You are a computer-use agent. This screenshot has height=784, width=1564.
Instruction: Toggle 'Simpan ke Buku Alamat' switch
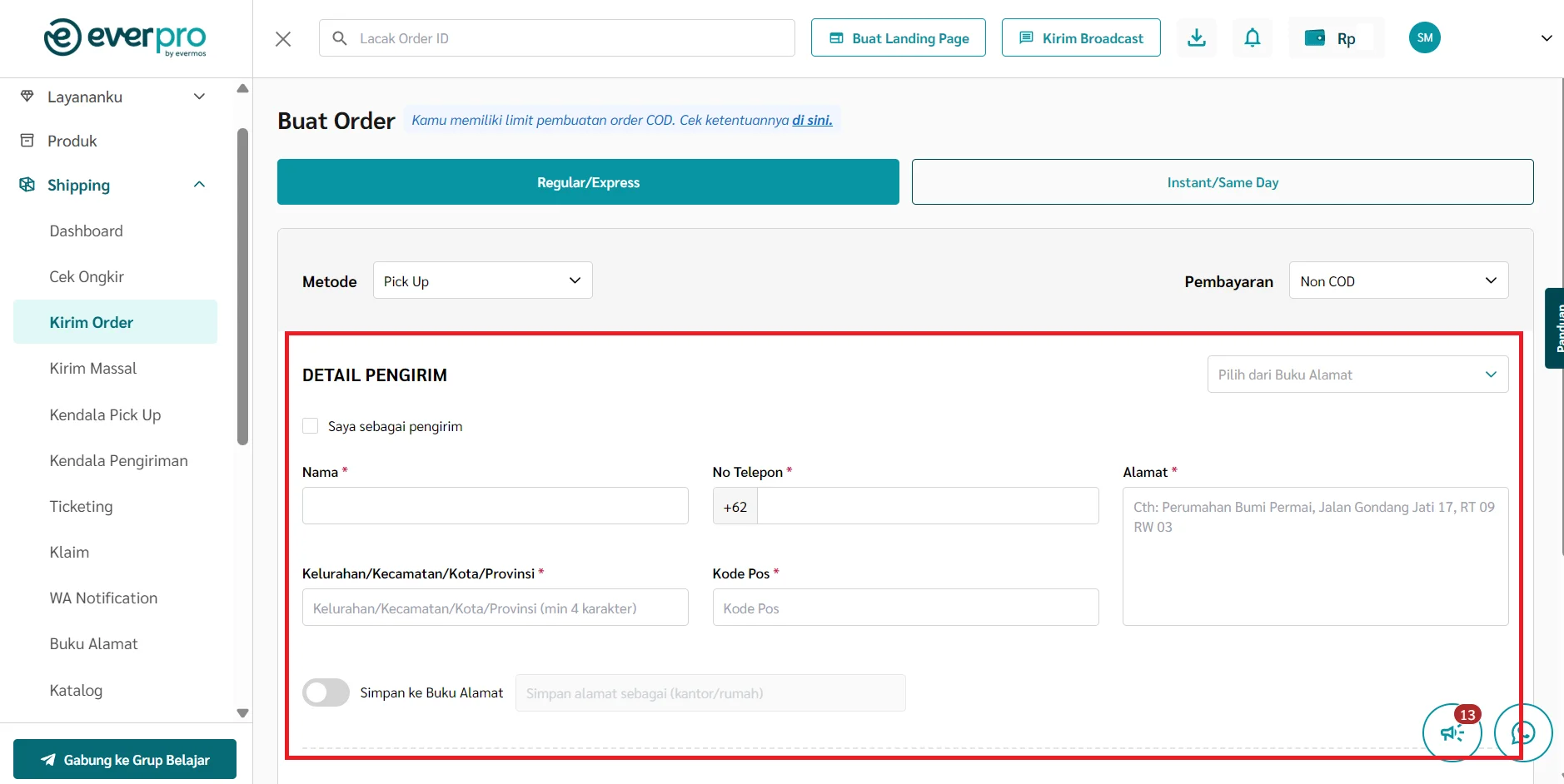point(326,692)
